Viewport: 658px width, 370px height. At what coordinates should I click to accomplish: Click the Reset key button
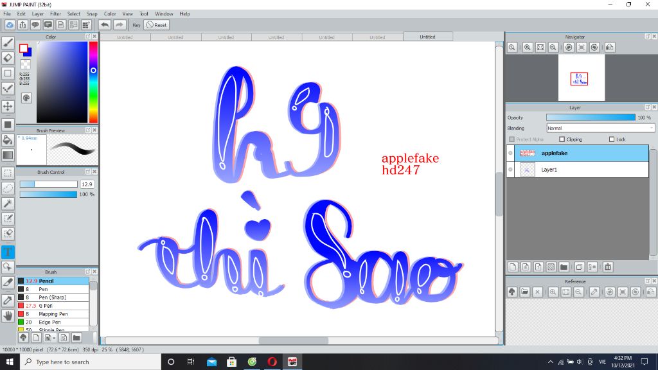(156, 25)
